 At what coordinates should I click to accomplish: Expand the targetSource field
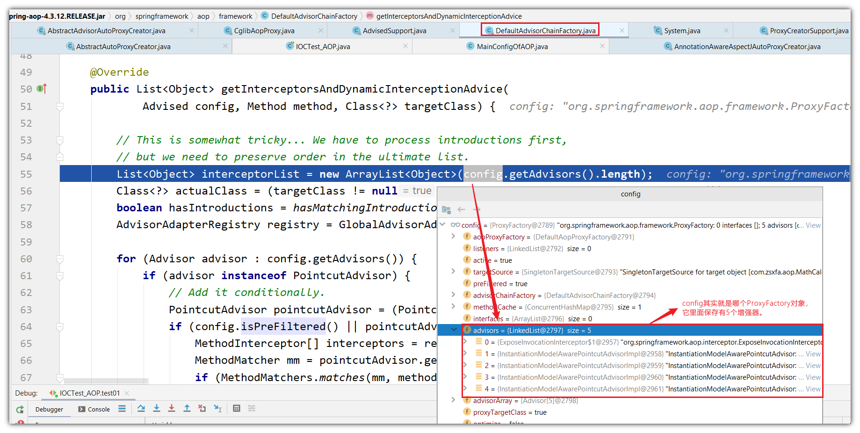point(453,271)
